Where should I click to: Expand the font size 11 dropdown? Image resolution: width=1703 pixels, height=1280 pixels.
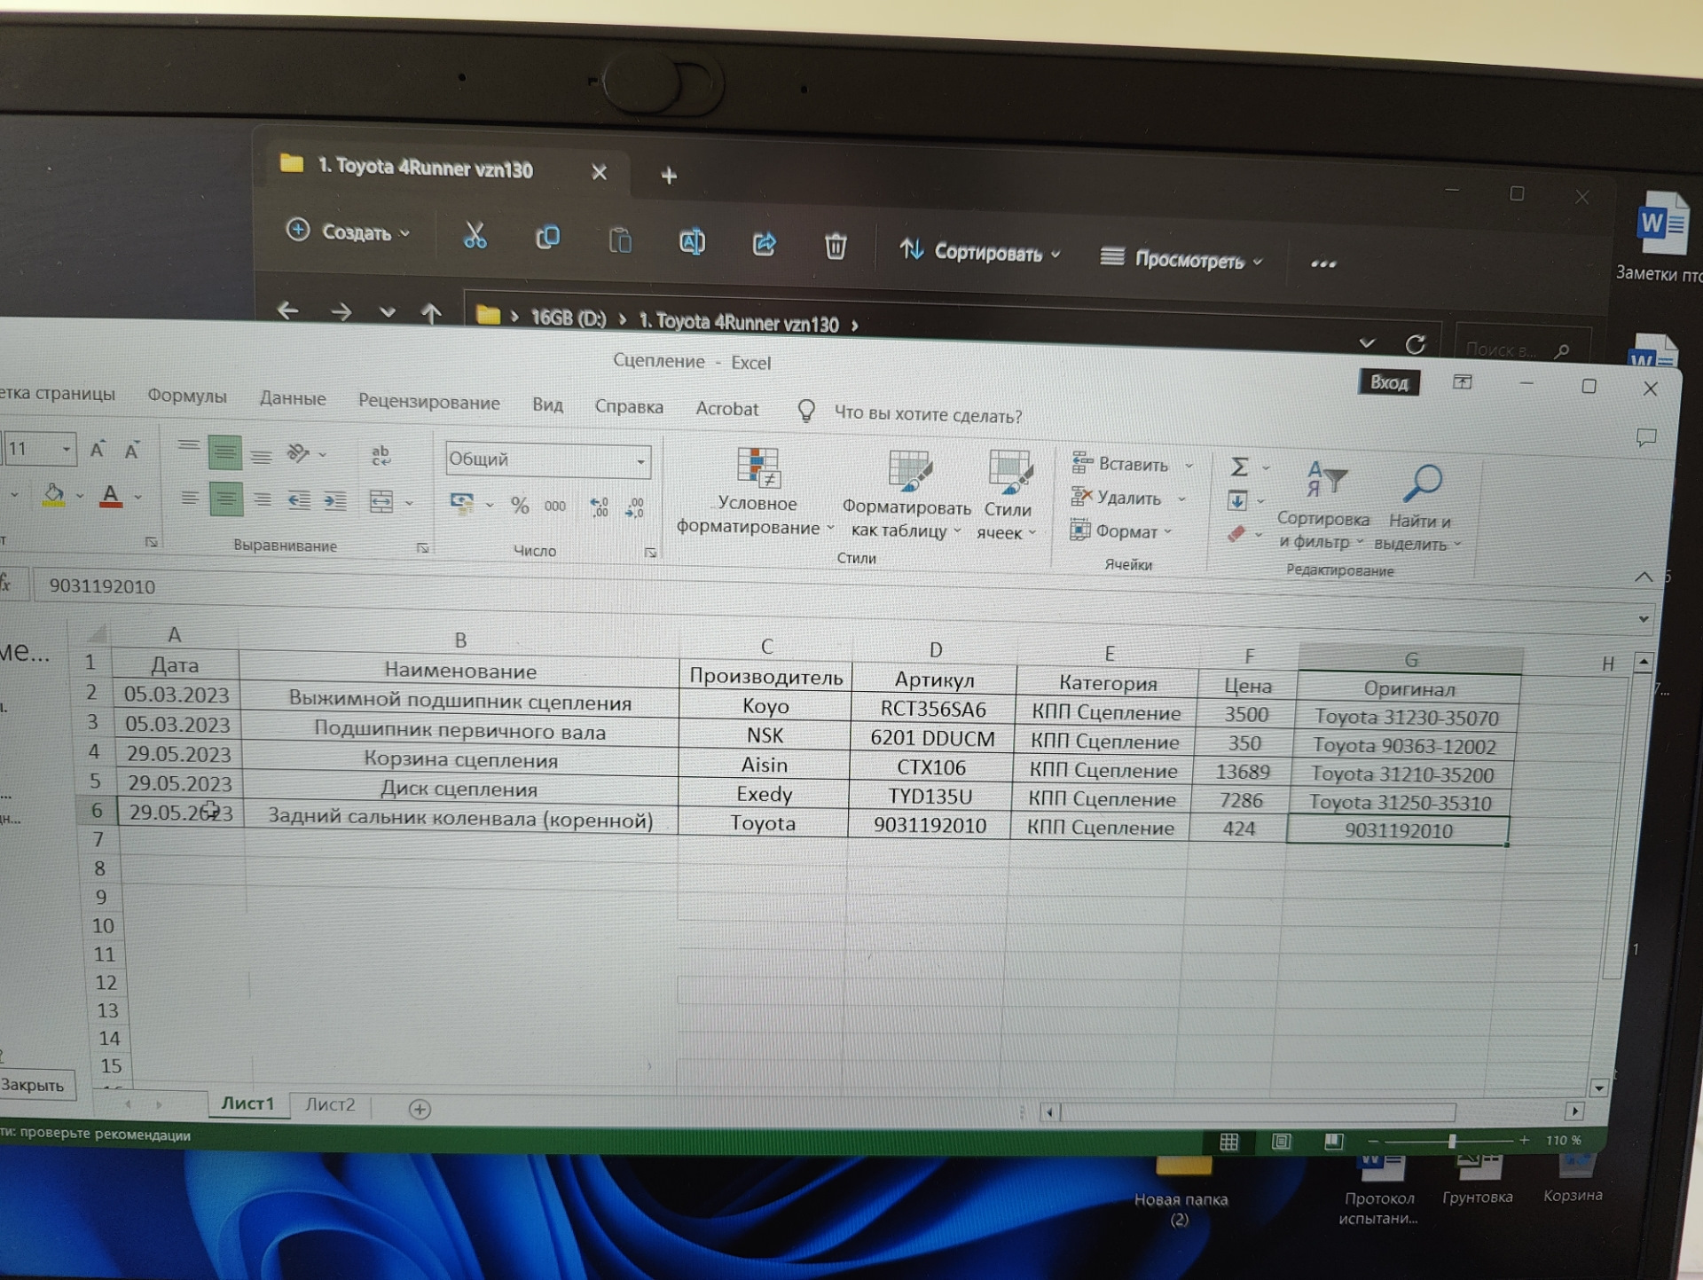coord(66,450)
